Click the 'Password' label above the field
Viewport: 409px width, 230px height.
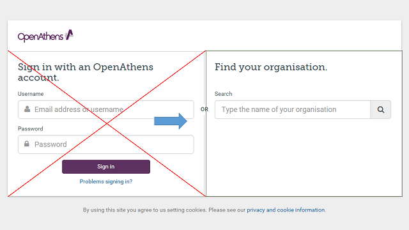[x=30, y=129]
